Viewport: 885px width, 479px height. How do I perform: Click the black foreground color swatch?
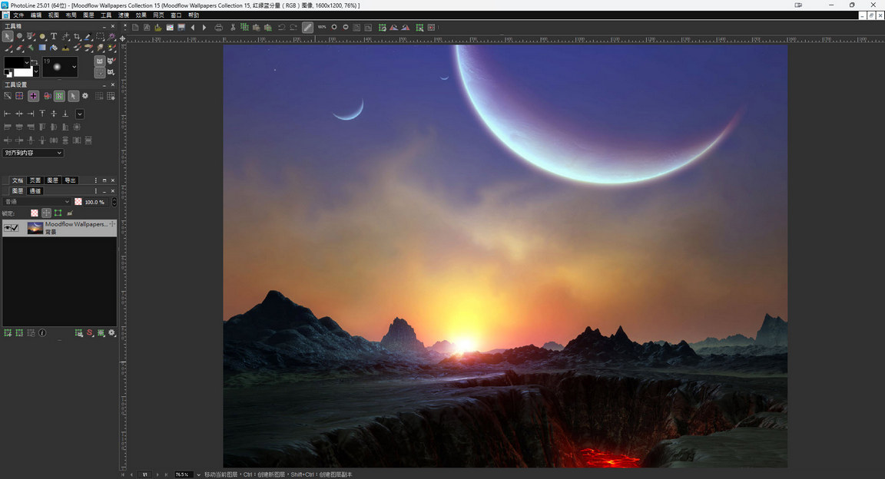15,62
